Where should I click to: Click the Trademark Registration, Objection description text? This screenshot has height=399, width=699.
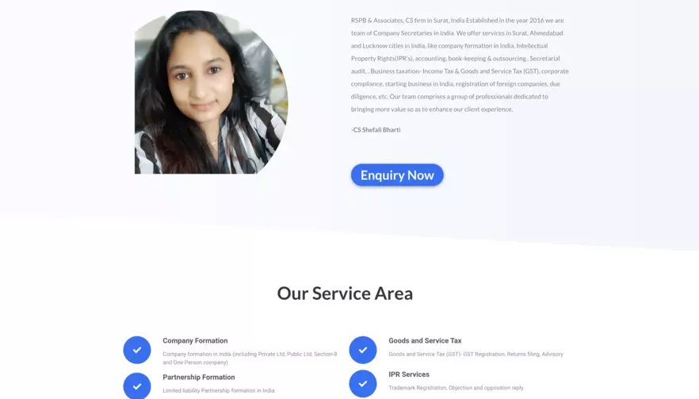tap(456, 388)
